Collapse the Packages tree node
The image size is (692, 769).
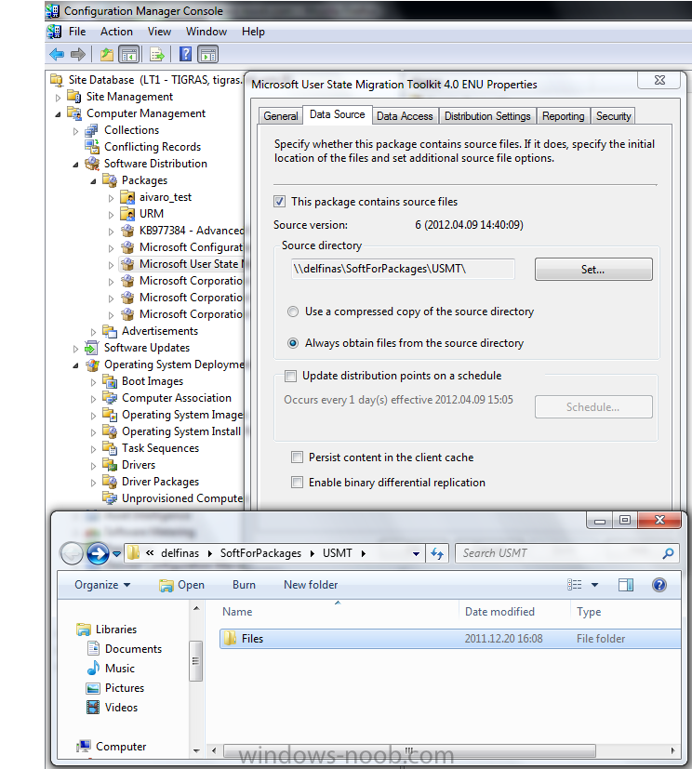[93, 181]
